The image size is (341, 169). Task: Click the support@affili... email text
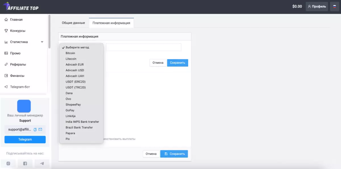pos(20,129)
